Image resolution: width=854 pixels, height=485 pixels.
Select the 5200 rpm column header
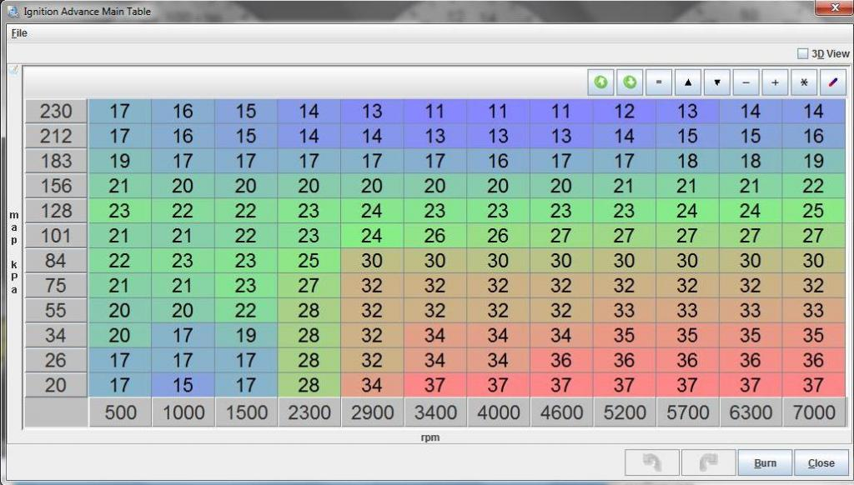(624, 412)
